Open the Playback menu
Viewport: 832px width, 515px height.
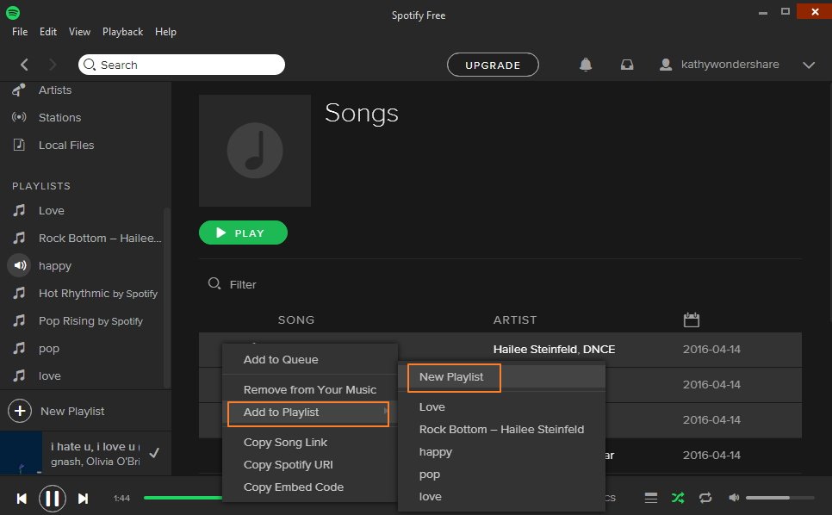(x=122, y=32)
